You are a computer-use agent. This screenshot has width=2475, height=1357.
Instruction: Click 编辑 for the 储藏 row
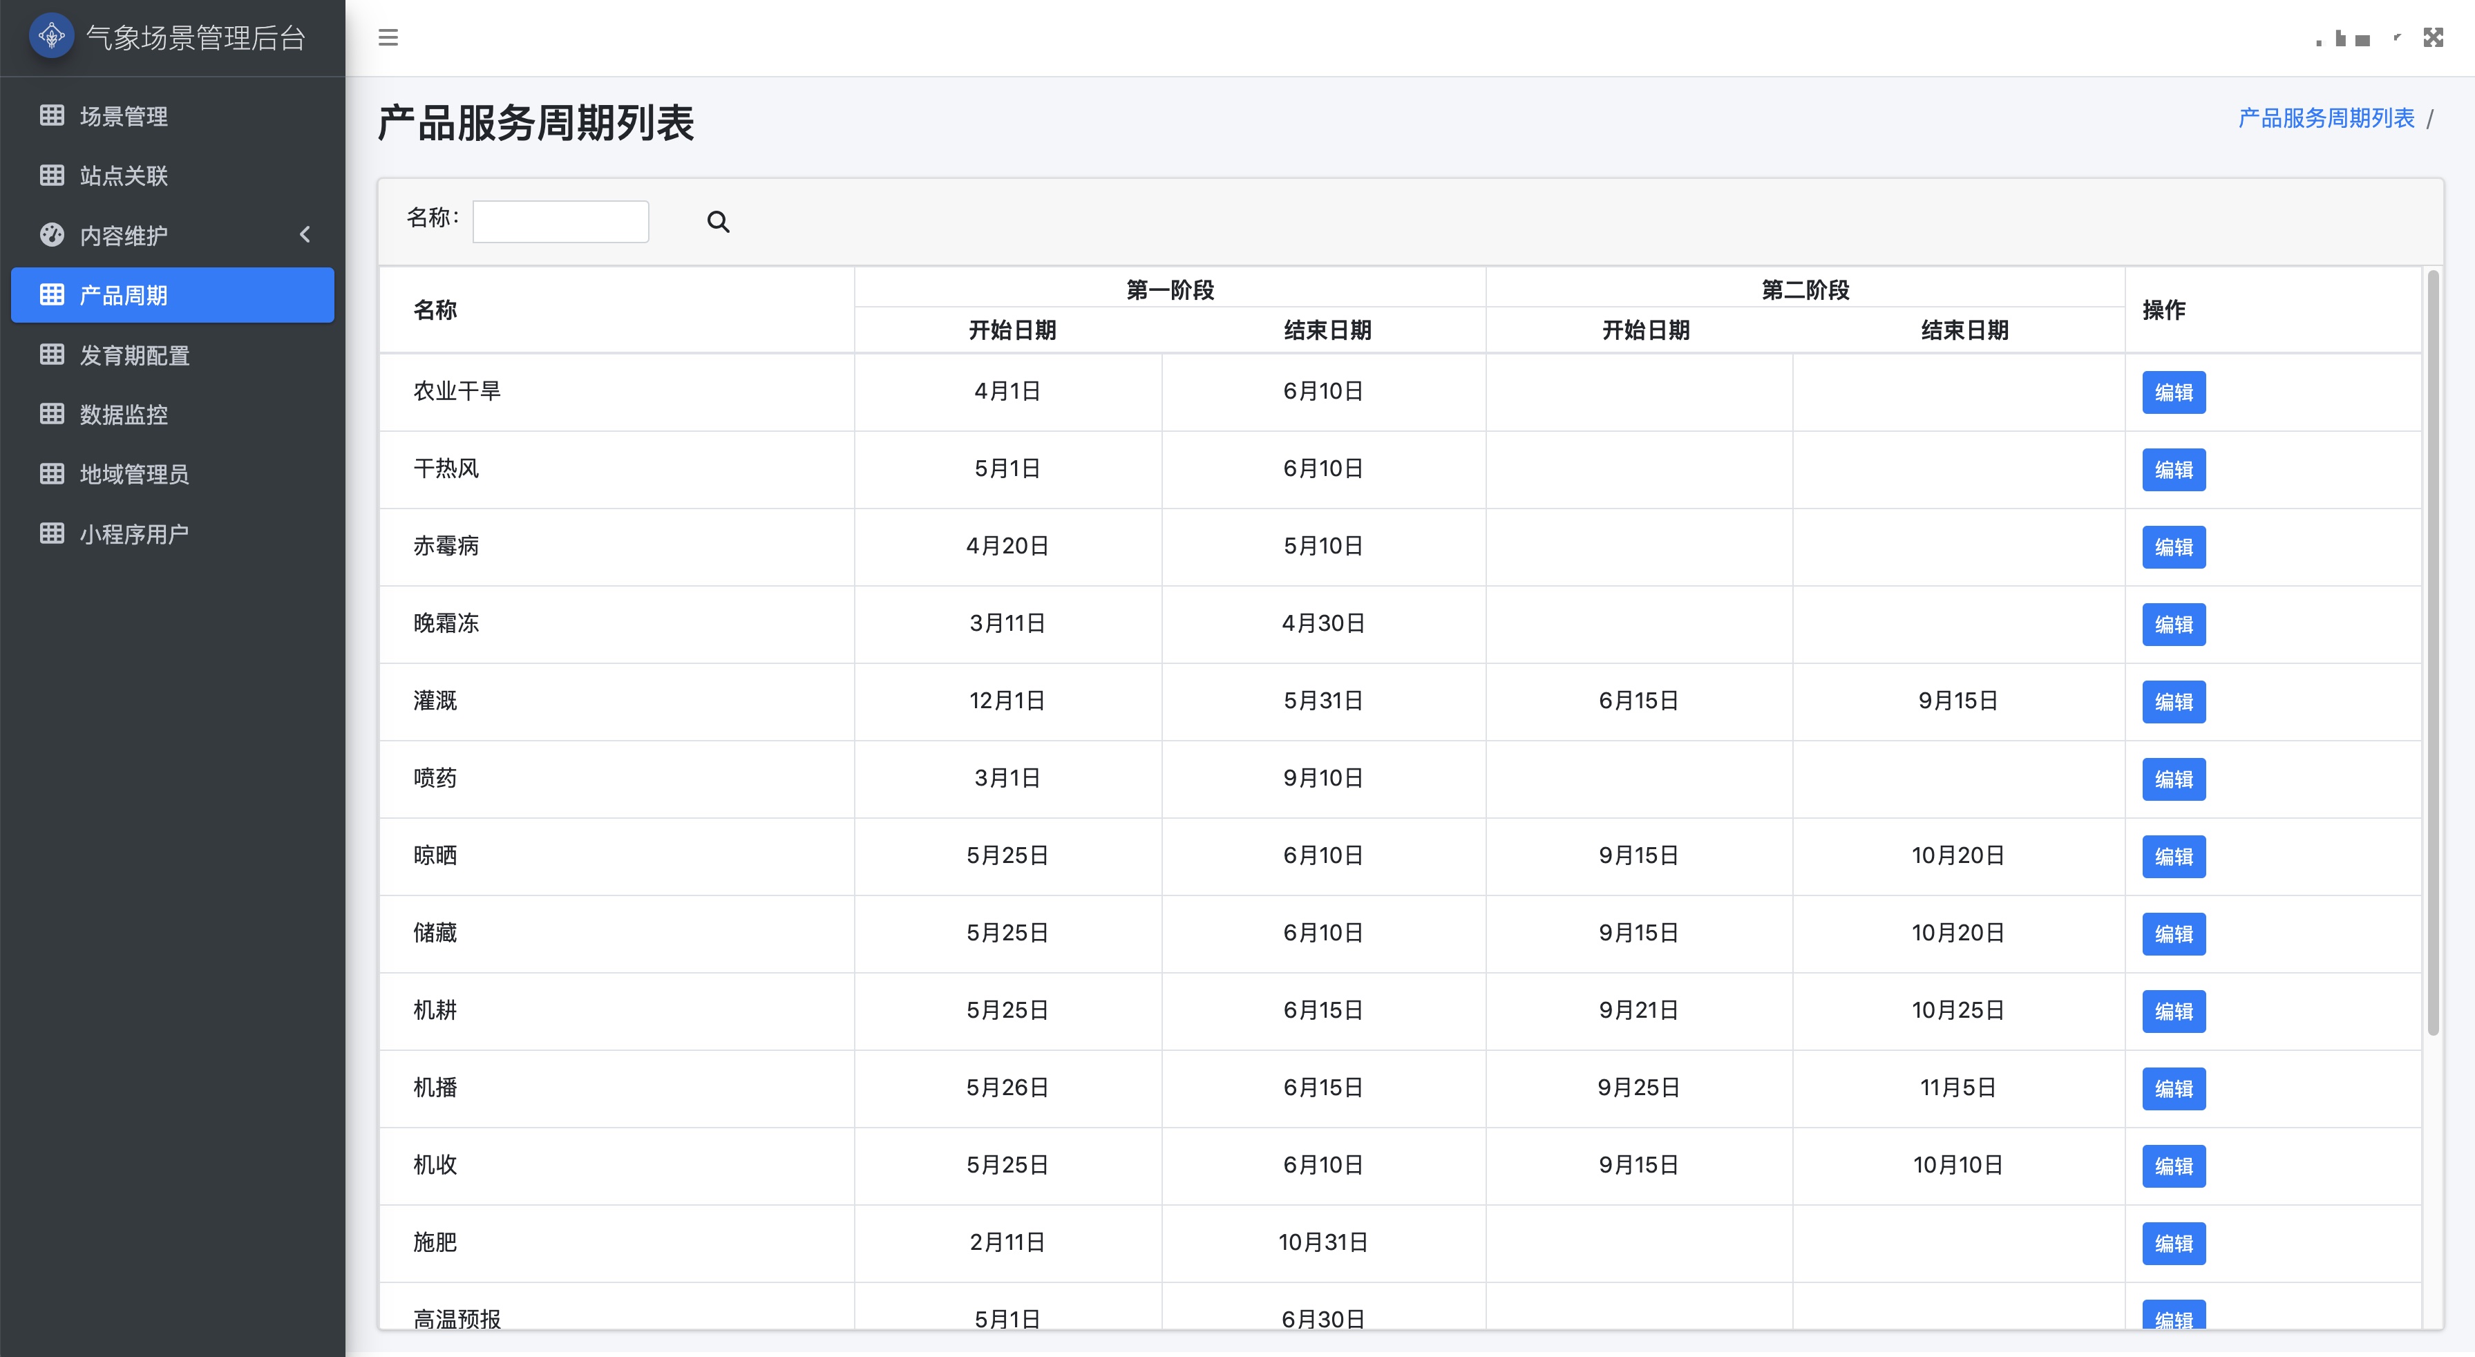click(2173, 934)
